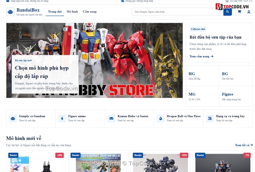Click the Collector club badge
Viewport: 255px width, 172px height.
click(x=198, y=29)
